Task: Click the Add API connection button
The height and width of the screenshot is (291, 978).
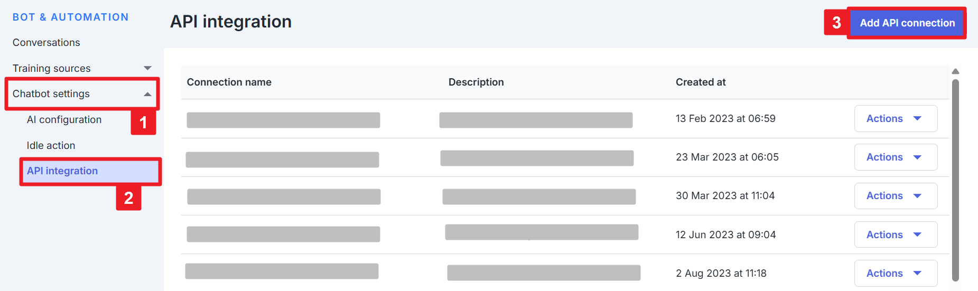Action: coord(907,23)
